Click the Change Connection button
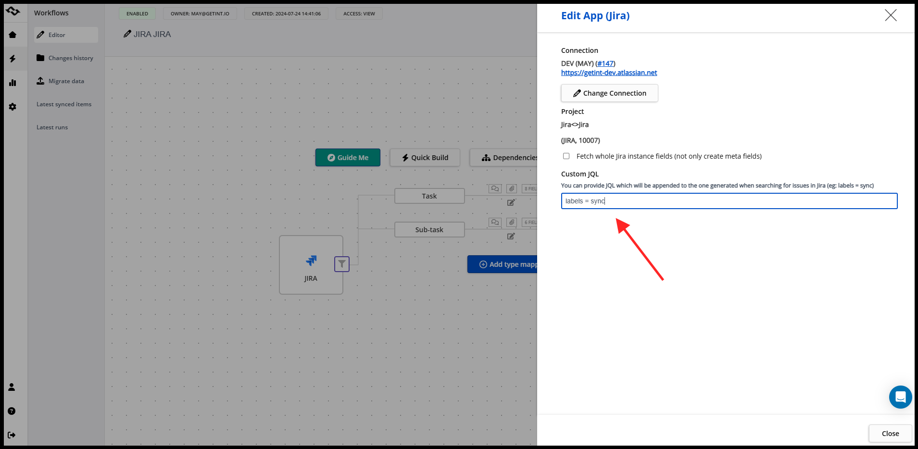Viewport: 918px width, 449px height. [x=609, y=93]
